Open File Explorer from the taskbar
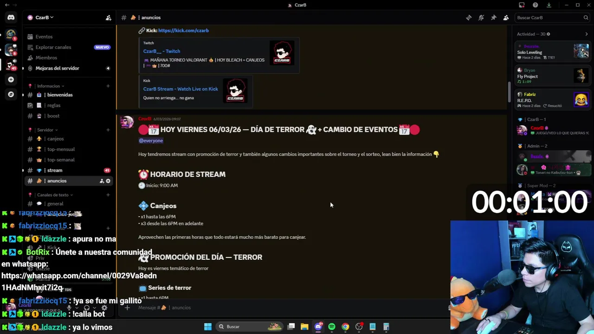Viewport: 594px width, 334px height. 304,327
